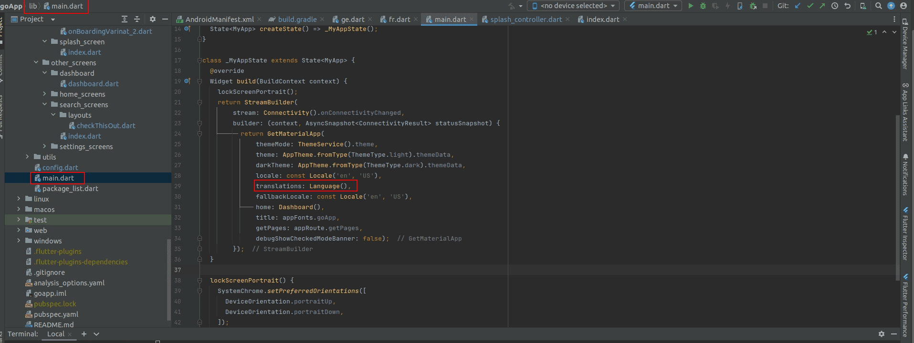This screenshot has width=914, height=343.
Task: Open the device selector dropdown
Action: point(573,6)
